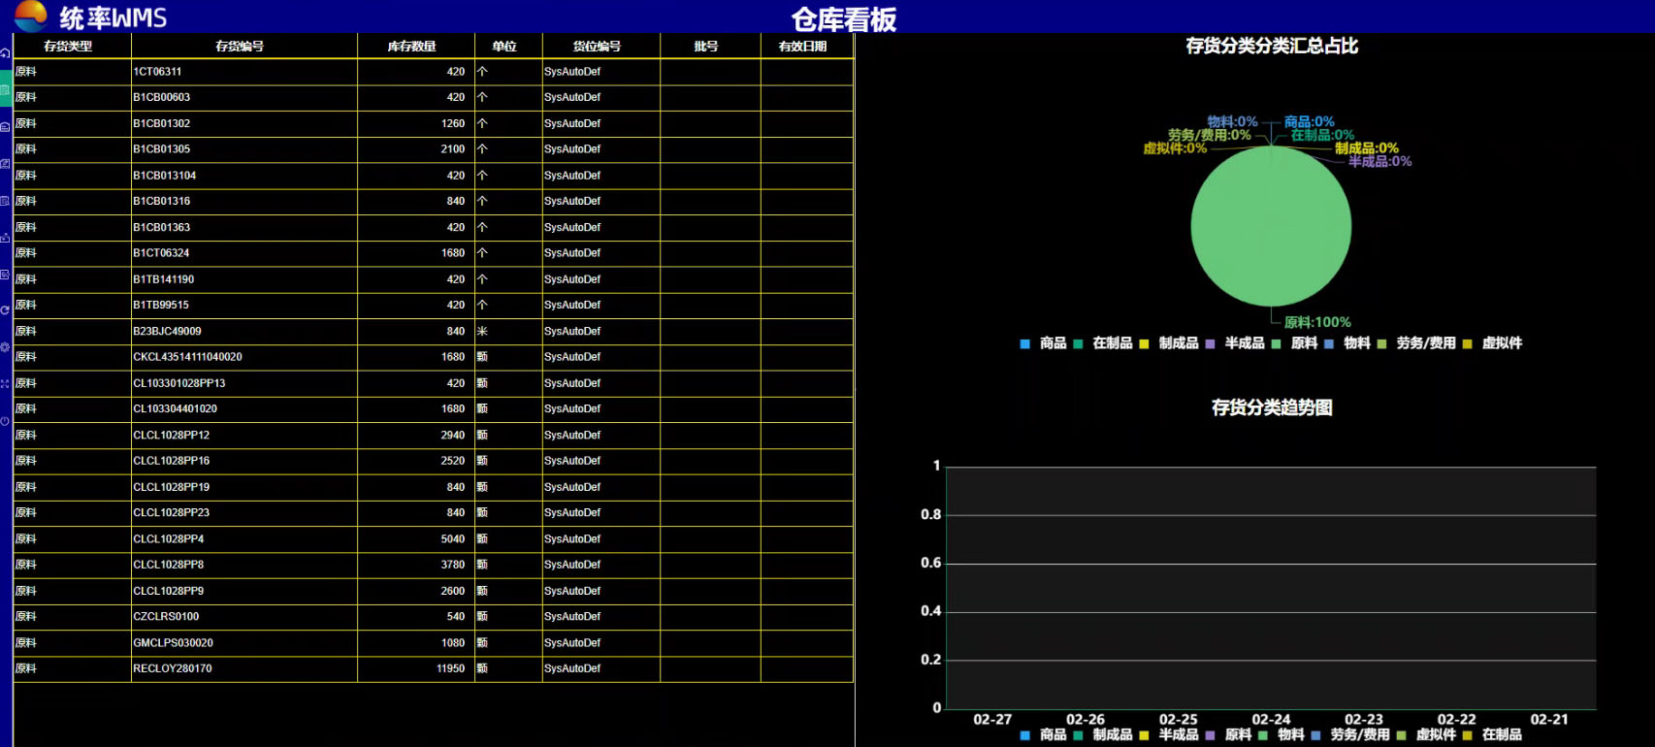This screenshot has width=1655, height=747.
Task: Click the 统率WMS logo icon
Action: coord(31,16)
